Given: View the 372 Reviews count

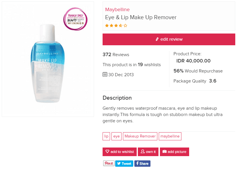Looking at the screenshot, I should point(116,55).
